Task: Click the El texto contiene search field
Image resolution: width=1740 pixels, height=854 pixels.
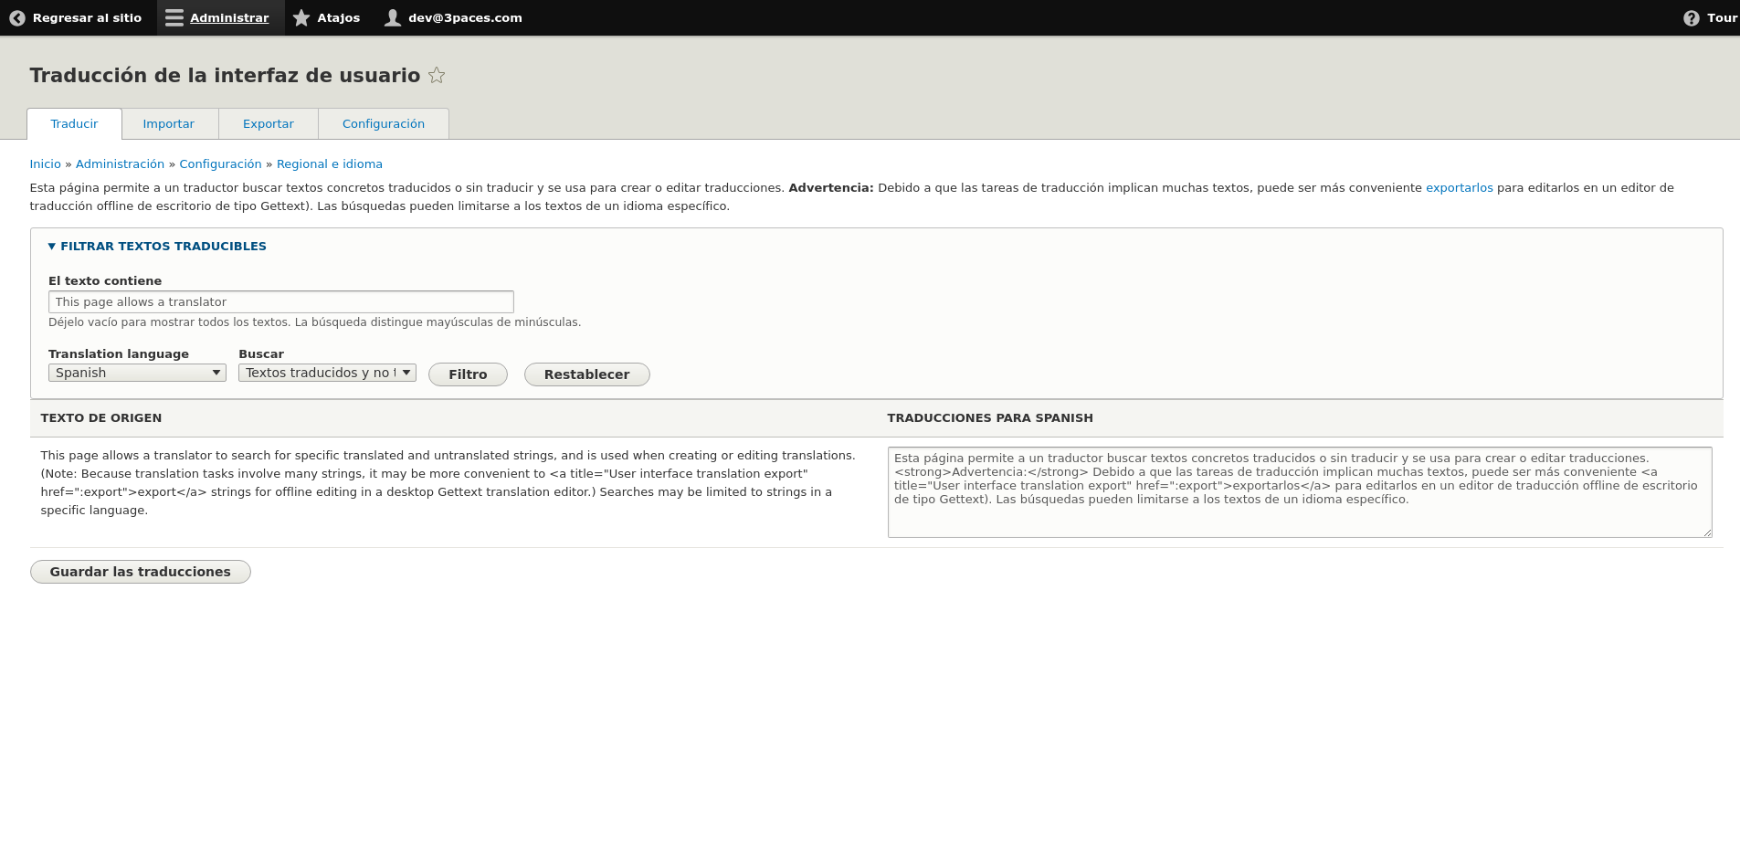Action: (280, 301)
